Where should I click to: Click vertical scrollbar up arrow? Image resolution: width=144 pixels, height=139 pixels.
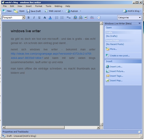point(101,23)
